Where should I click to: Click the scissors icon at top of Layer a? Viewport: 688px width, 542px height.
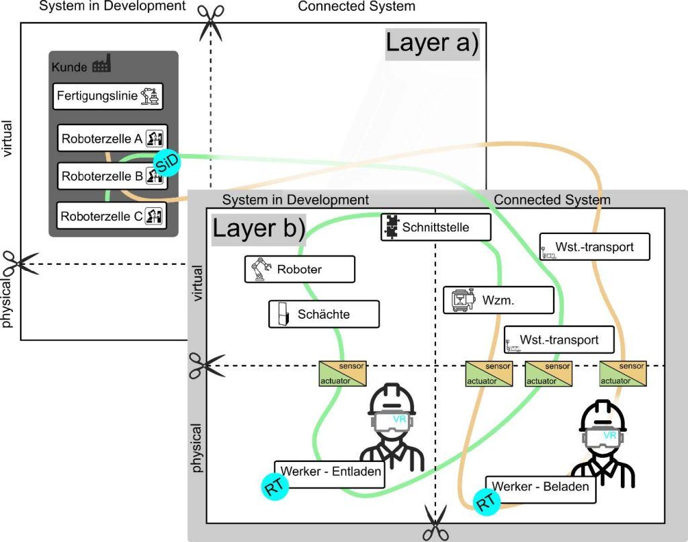point(211,22)
